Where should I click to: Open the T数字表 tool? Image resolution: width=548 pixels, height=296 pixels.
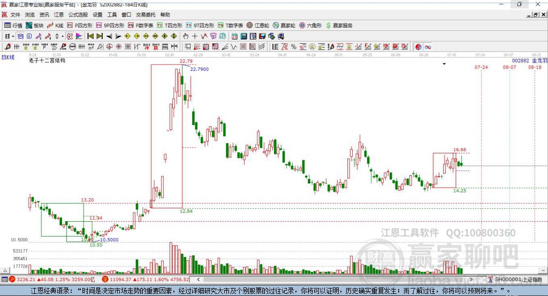click(x=230, y=26)
